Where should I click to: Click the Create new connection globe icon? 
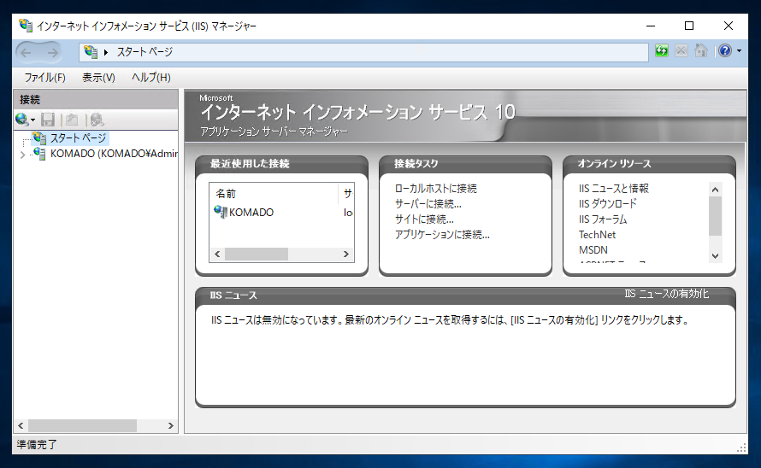(22, 120)
